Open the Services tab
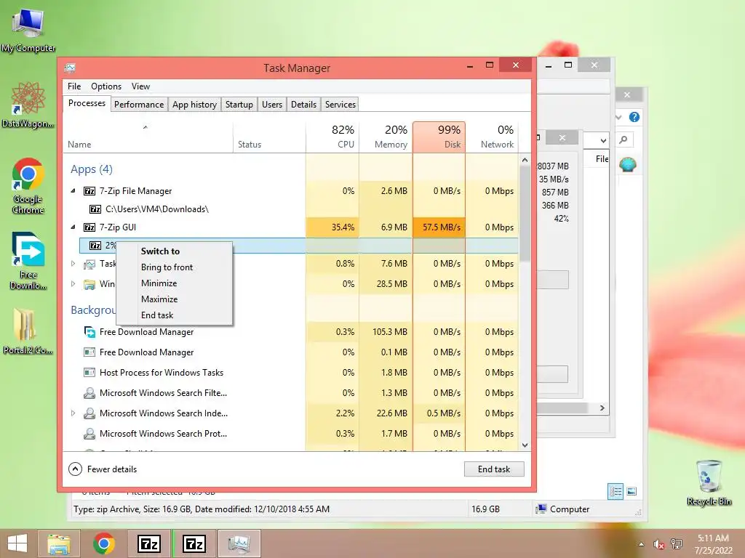 [x=340, y=105]
